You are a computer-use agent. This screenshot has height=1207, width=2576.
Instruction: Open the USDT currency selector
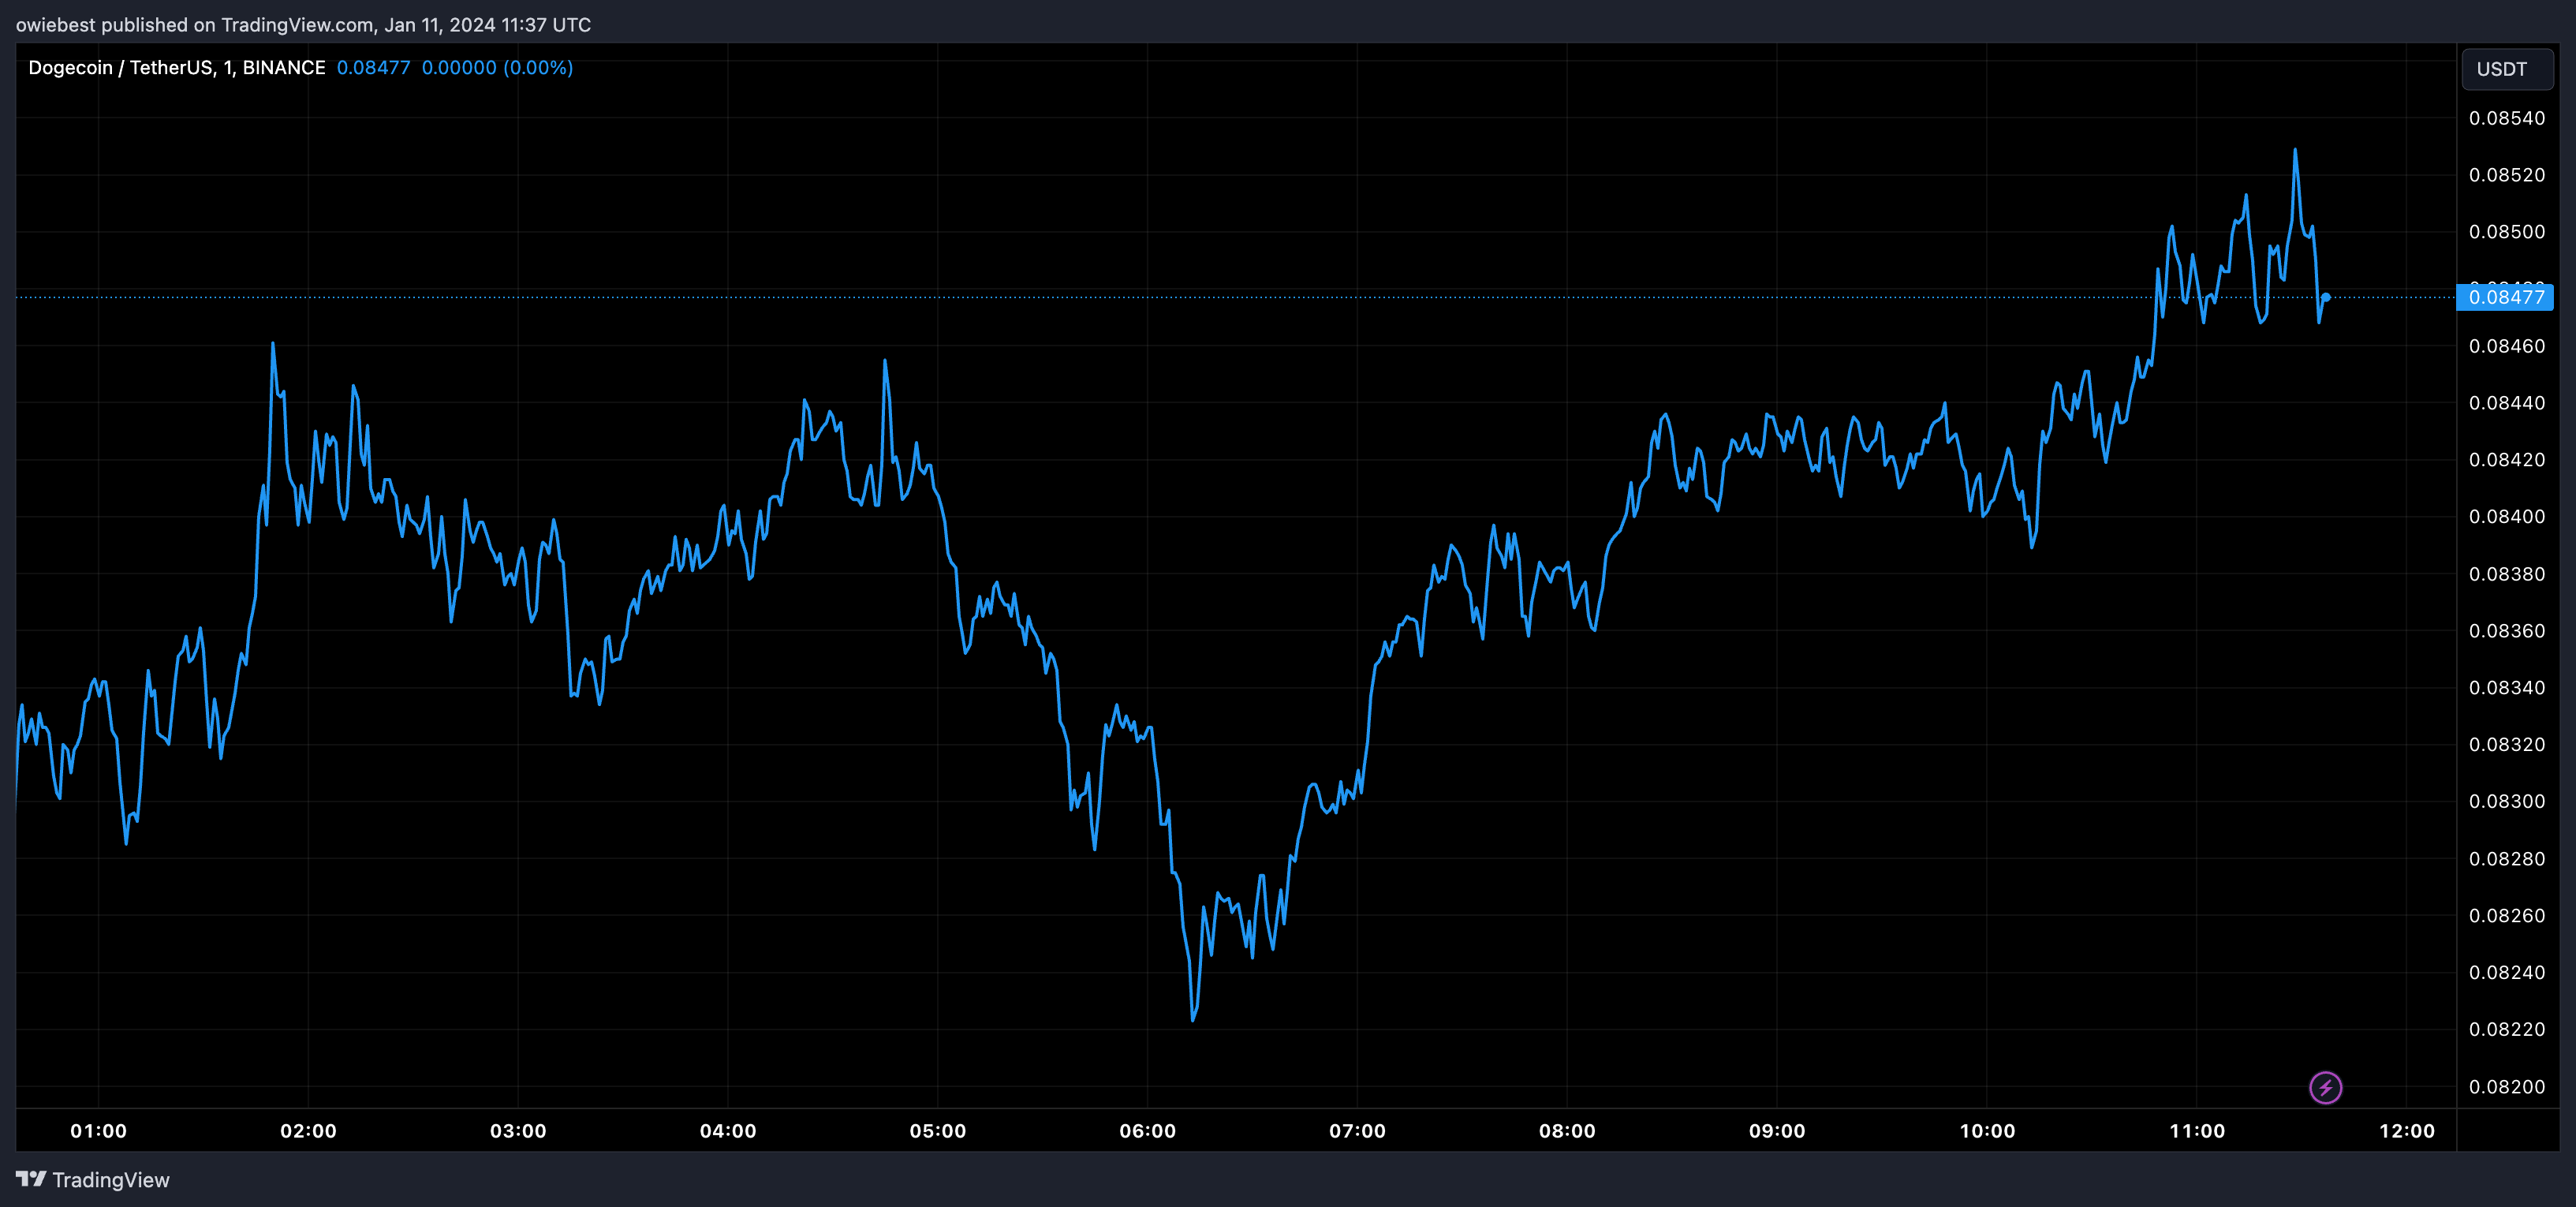point(2507,69)
